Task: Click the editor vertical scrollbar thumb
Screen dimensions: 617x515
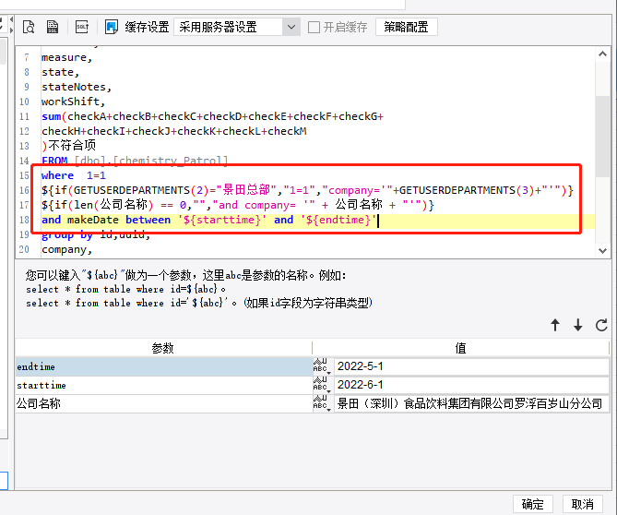Action: [602, 136]
